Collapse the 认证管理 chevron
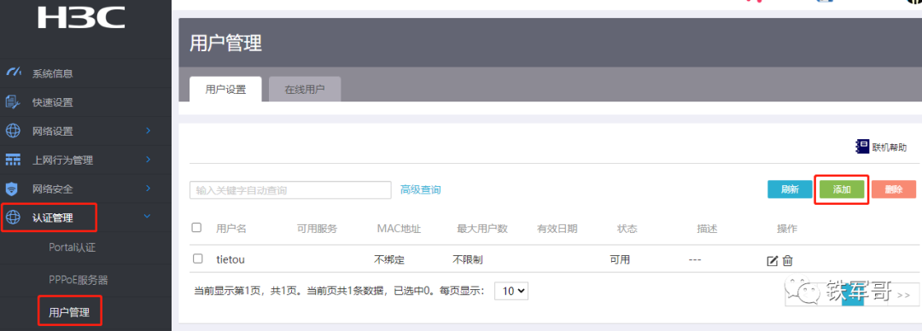922x331 pixels. point(147,217)
